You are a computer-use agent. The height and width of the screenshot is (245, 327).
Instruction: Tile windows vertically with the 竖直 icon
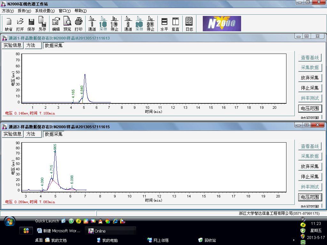(x=175, y=24)
